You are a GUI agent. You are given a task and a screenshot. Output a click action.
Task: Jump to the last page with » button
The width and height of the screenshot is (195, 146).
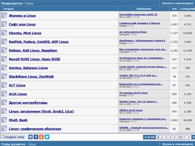(189, 137)
